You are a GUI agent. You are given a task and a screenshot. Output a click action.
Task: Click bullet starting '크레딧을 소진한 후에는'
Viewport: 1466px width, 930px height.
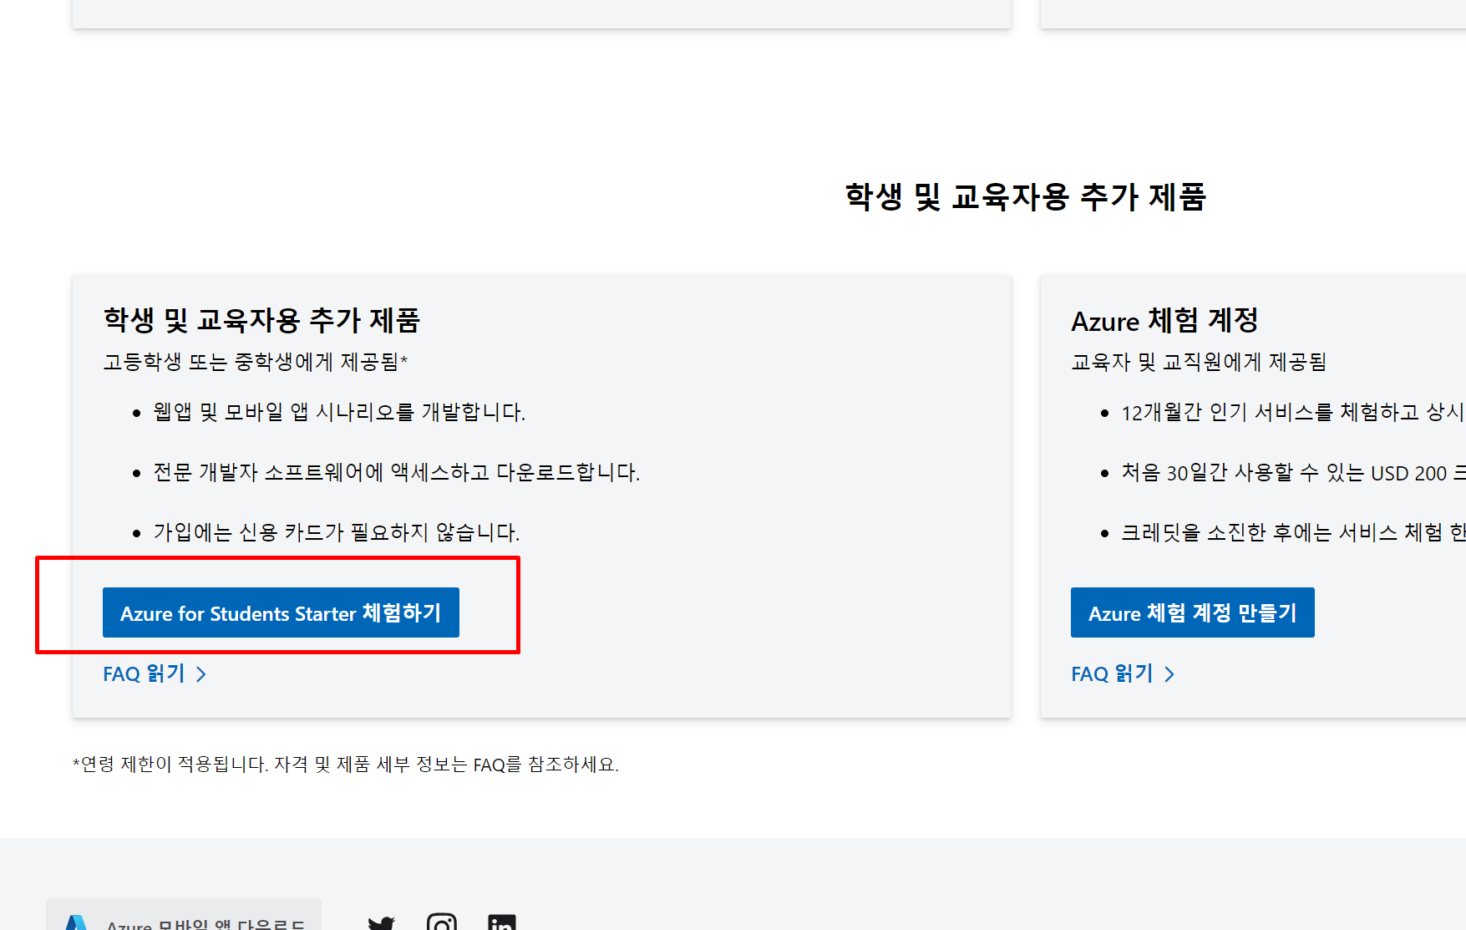(x=1293, y=532)
